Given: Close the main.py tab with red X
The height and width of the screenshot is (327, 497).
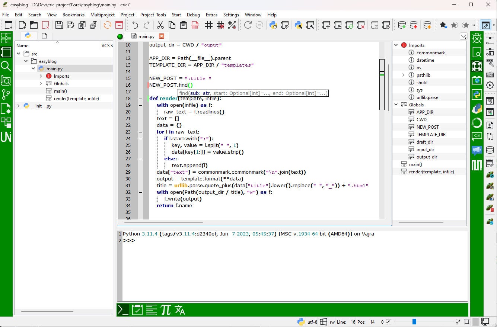Looking at the screenshot, I should (162, 36).
